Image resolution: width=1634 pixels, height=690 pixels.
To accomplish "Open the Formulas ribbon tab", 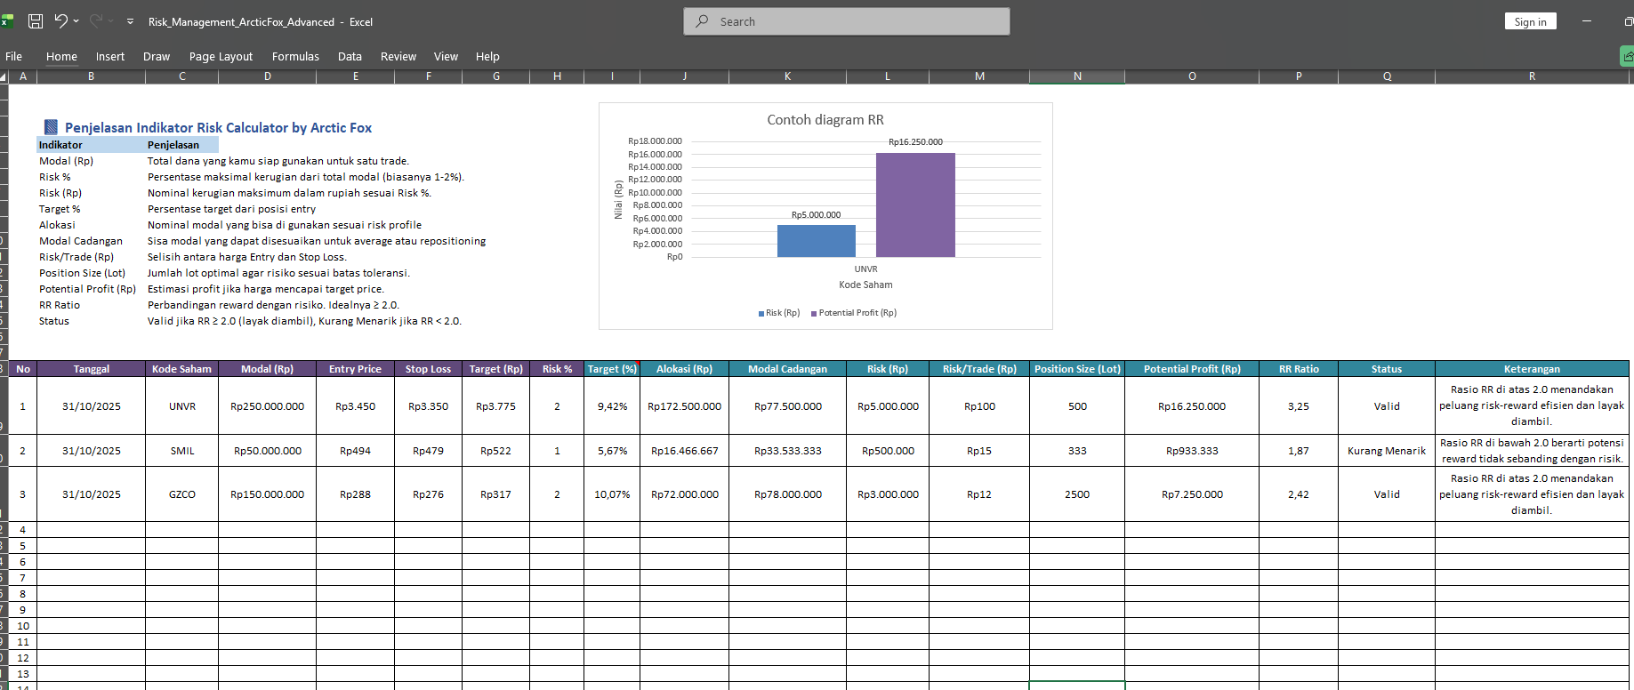I will click(x=295, y=56).
